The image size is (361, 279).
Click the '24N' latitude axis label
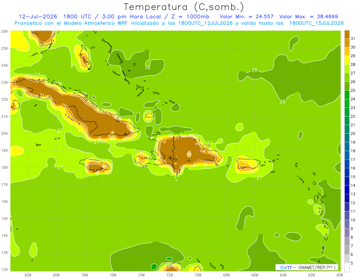[4, 65]
